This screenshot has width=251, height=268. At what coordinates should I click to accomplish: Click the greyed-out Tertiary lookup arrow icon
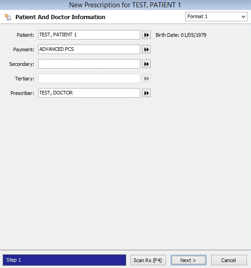(x=146, y=79)
